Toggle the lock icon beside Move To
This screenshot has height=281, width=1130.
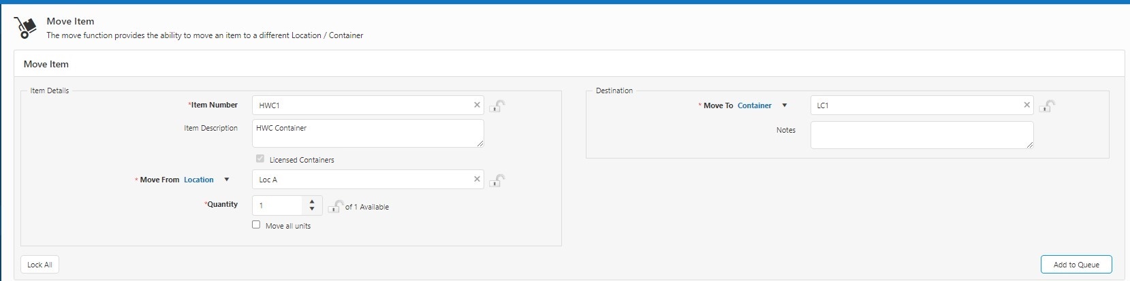pos(1048,106)
